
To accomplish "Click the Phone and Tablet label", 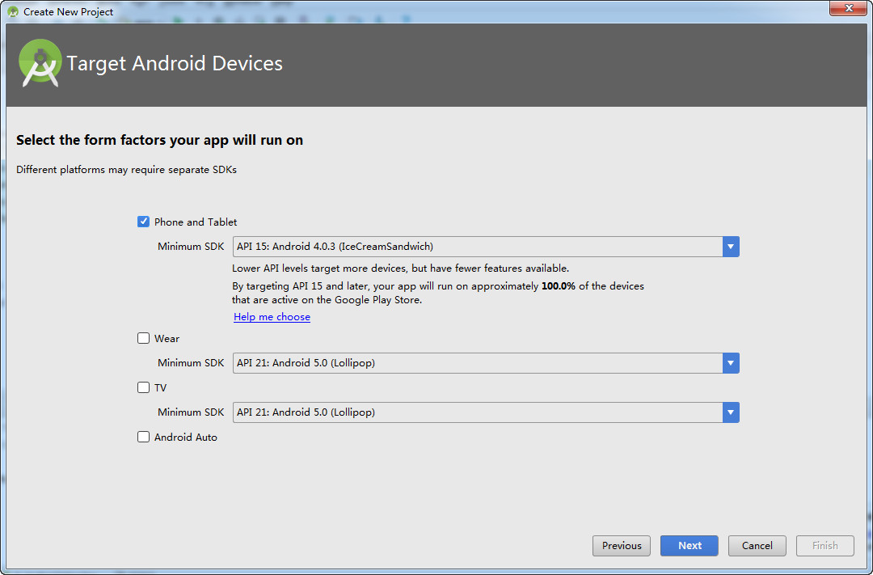I will [196, 222].
